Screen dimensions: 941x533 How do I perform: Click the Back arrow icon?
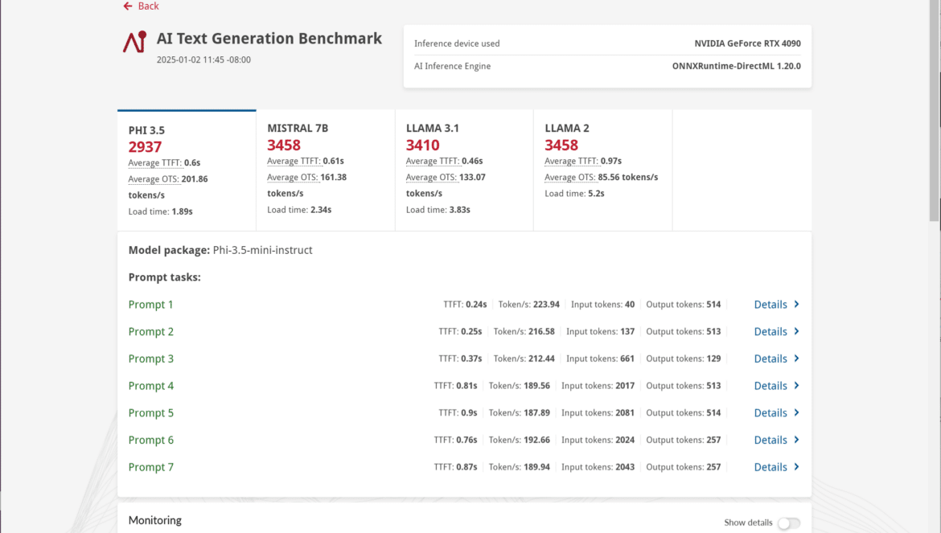point(128,6)
